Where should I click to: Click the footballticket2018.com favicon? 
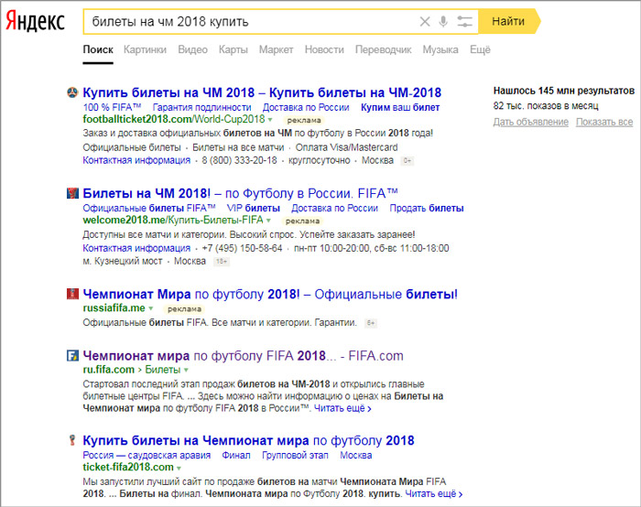(72, 92)
